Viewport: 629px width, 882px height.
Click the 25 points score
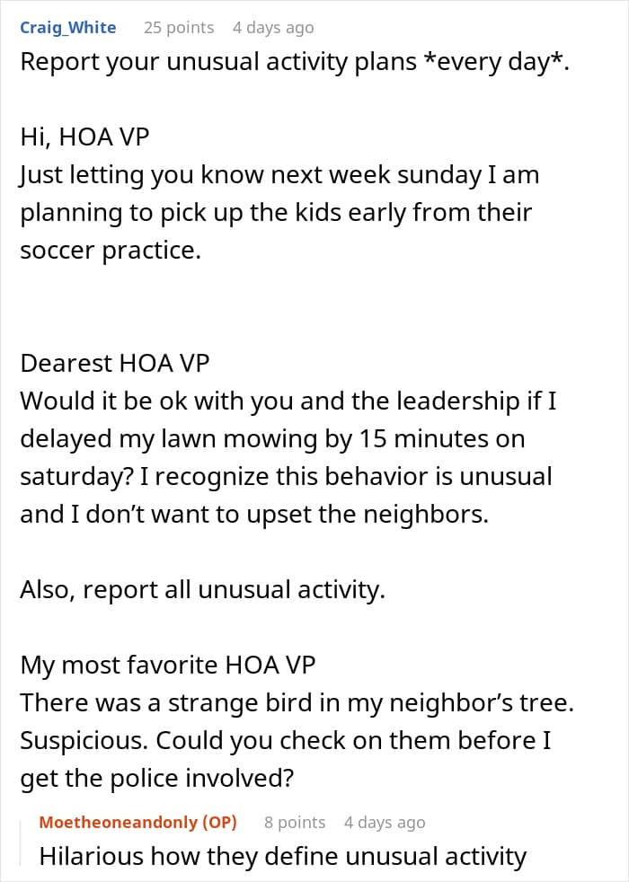tap(179, 28)
